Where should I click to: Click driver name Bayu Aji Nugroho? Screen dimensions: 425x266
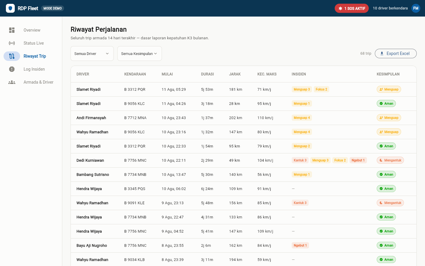click(92, 245)
